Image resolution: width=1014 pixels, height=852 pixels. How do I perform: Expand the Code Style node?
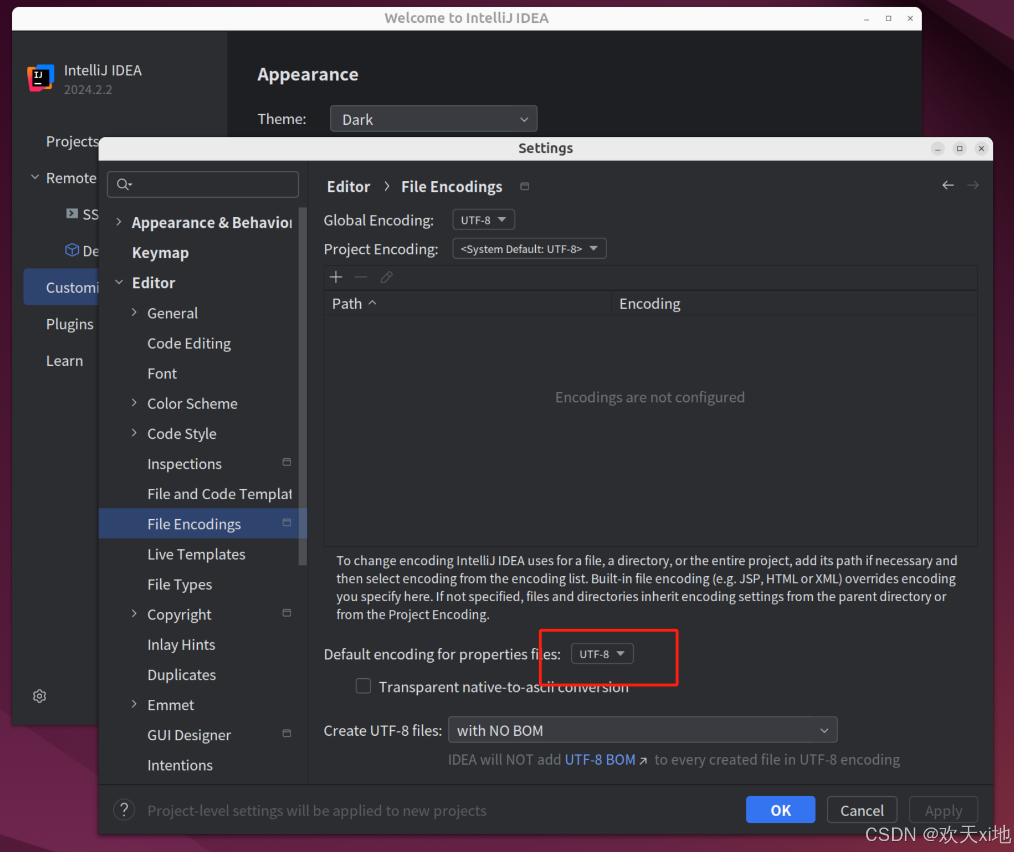tap(134, 434)
